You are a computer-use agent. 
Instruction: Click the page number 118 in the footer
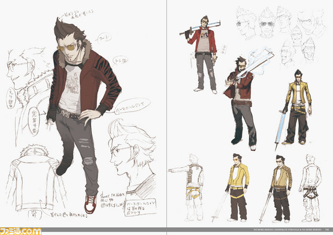(327, 230)
